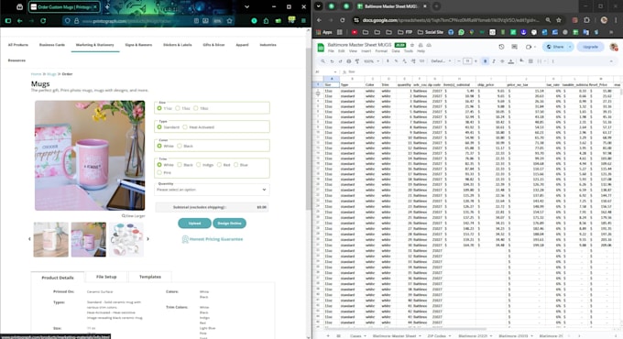623x339 pixels.
Task: Open the YouTube bookmark icon in Chrome
Action: click(x=354, y=32)
